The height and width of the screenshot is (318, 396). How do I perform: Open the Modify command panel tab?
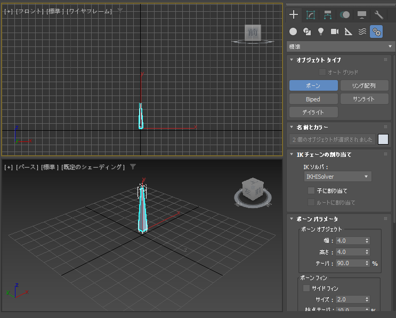click(x=311, y=15)
